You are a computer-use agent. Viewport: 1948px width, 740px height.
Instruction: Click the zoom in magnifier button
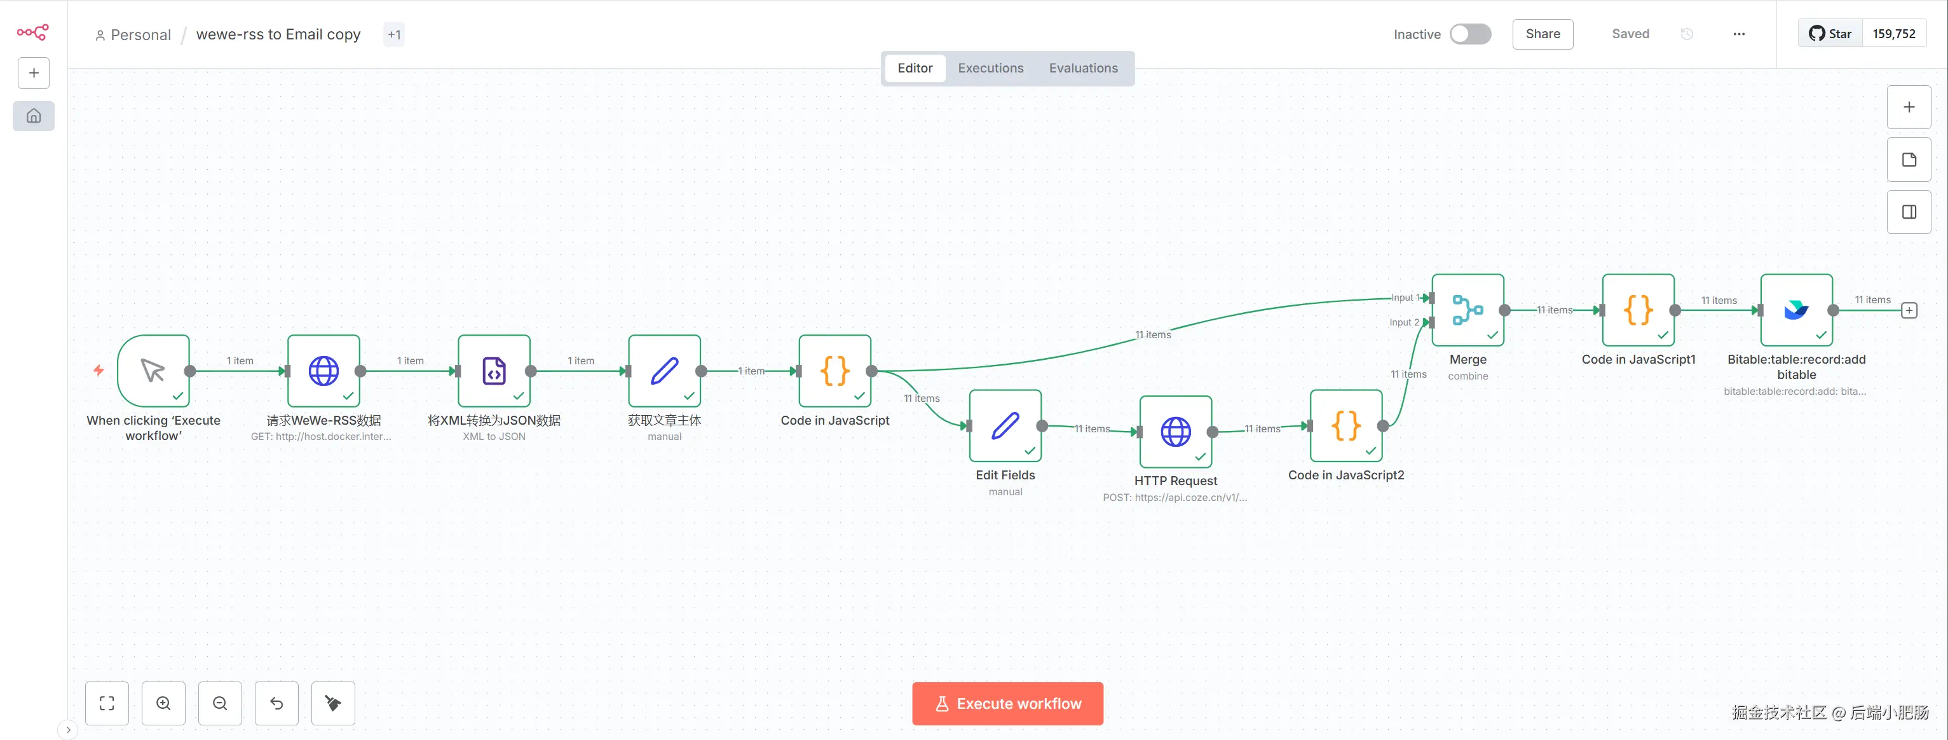[163, 704]
